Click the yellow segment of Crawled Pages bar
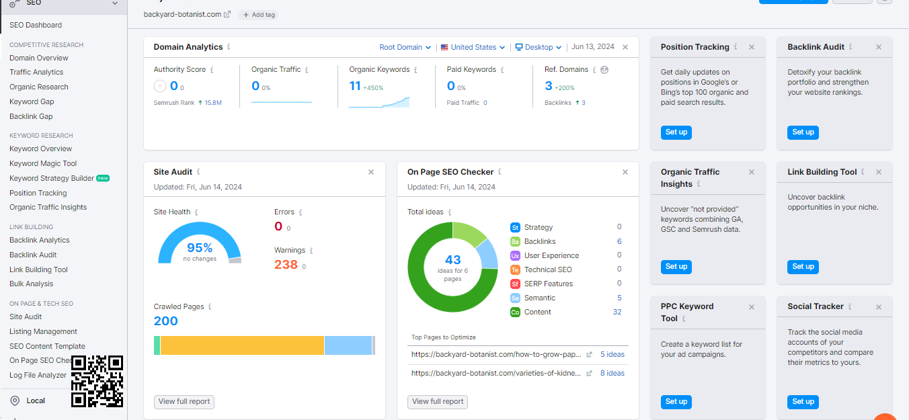 point(242,345)
